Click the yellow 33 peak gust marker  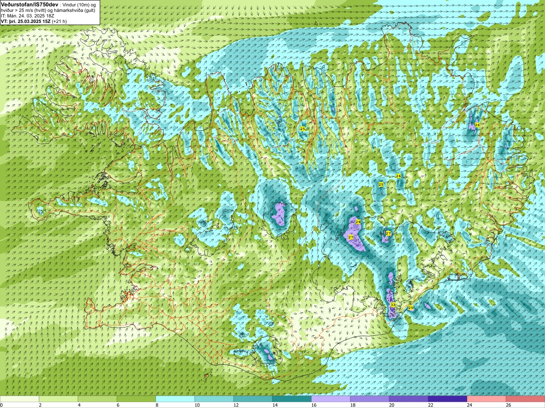393,305
